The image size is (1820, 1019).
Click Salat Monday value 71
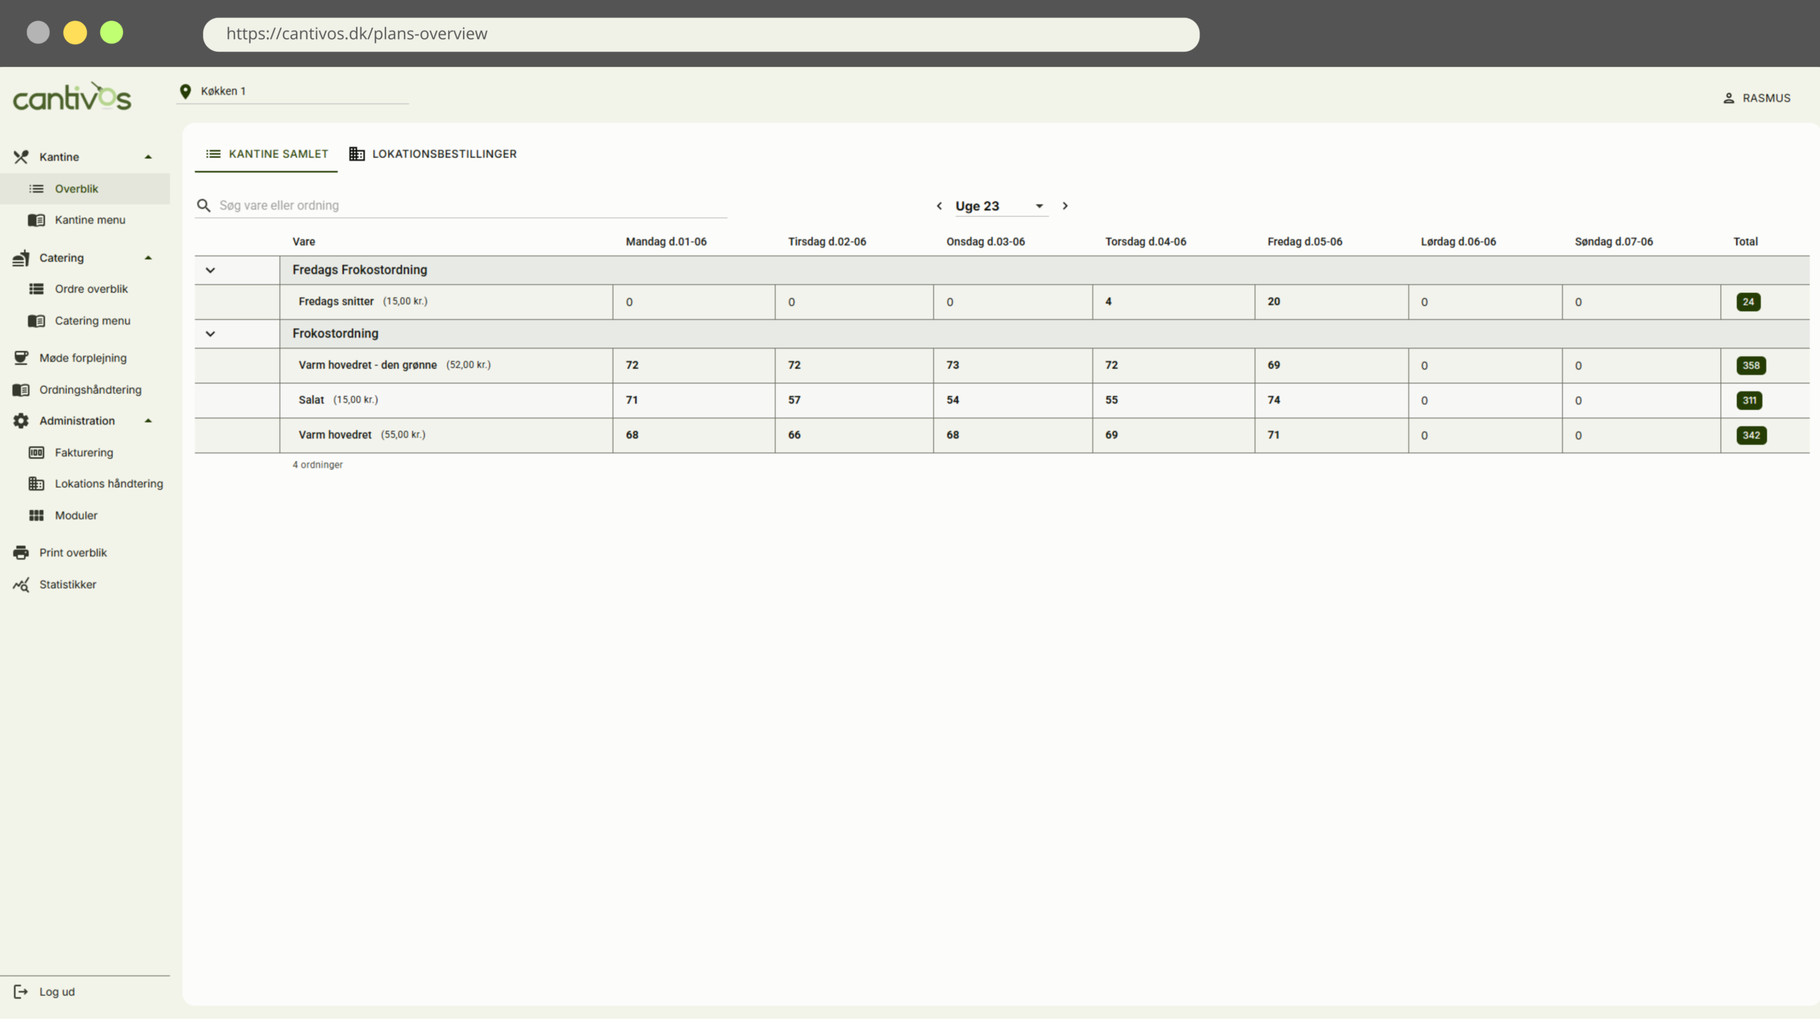[632, 400]
